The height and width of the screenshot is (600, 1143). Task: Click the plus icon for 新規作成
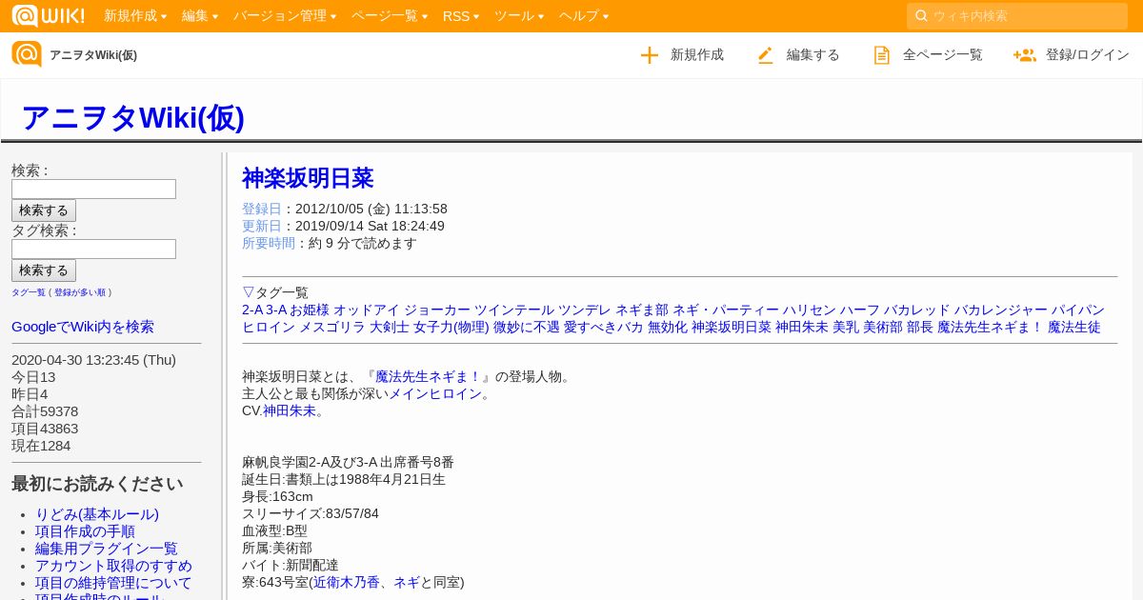point(650,55)
